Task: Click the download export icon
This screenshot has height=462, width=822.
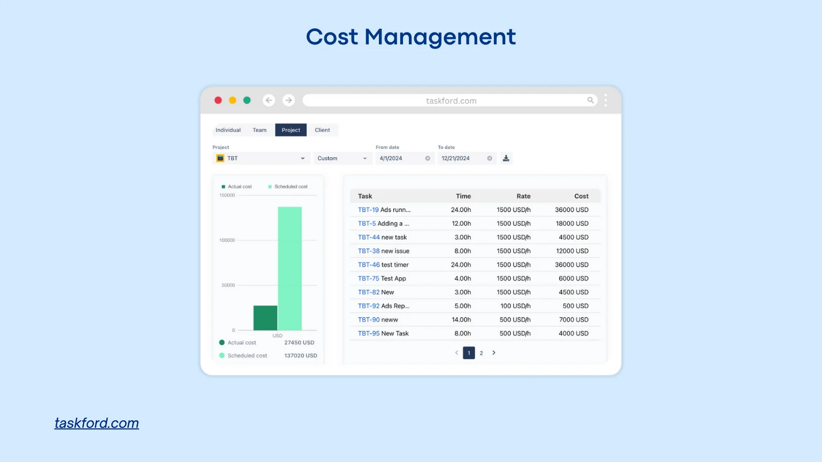Action: pos(506,158)
